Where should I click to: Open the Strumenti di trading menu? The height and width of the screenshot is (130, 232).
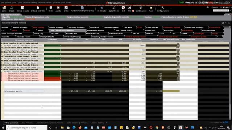coord(30,3)
